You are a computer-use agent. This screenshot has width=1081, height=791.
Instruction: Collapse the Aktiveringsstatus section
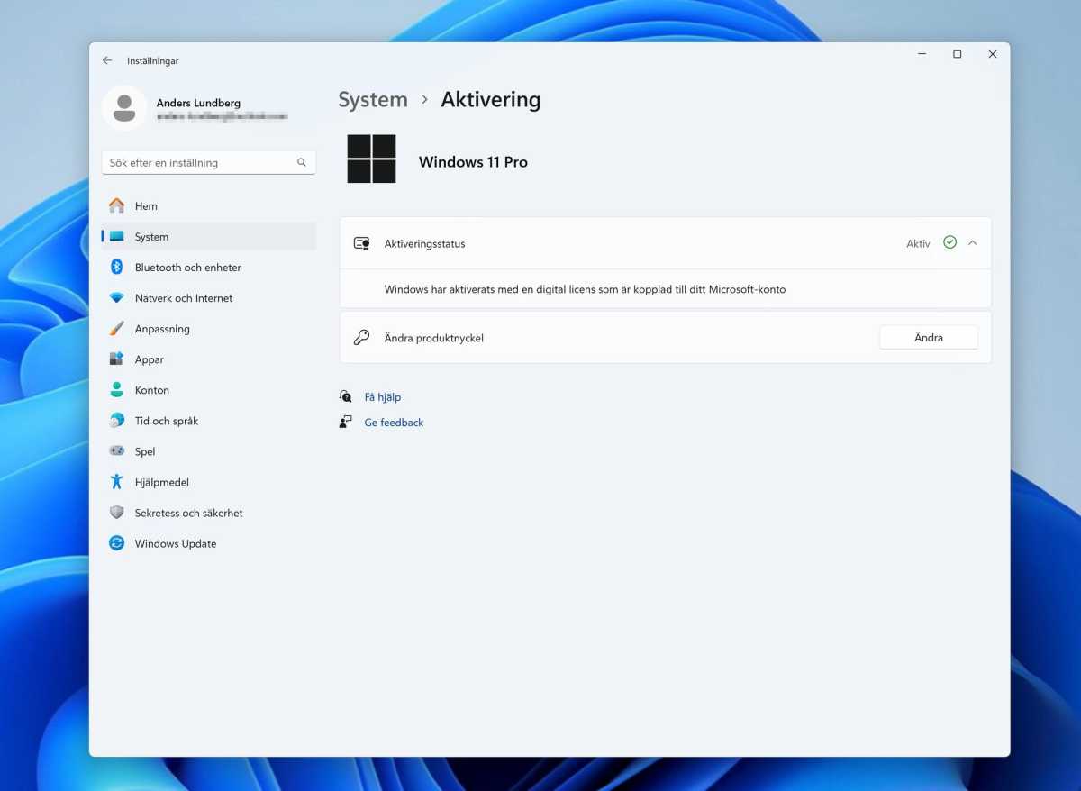[972, 242]
